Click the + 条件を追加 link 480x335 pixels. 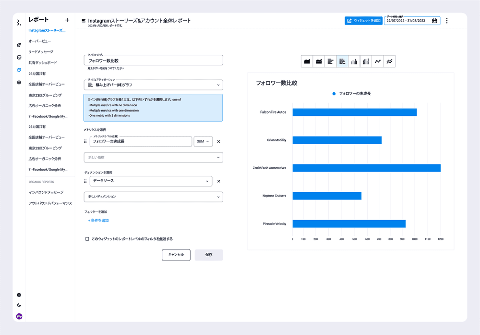[x=98, y=221]
